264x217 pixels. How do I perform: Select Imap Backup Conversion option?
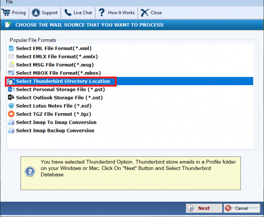tap(55, 130)
